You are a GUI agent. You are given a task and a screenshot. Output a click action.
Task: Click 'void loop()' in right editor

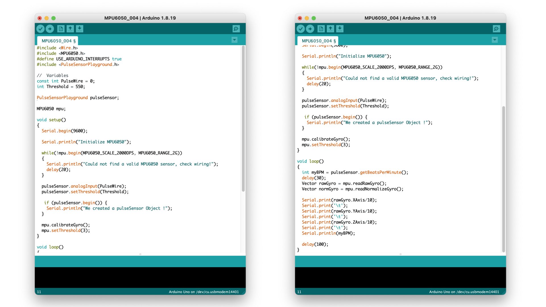pyautogui.click(x=310, y=161)
